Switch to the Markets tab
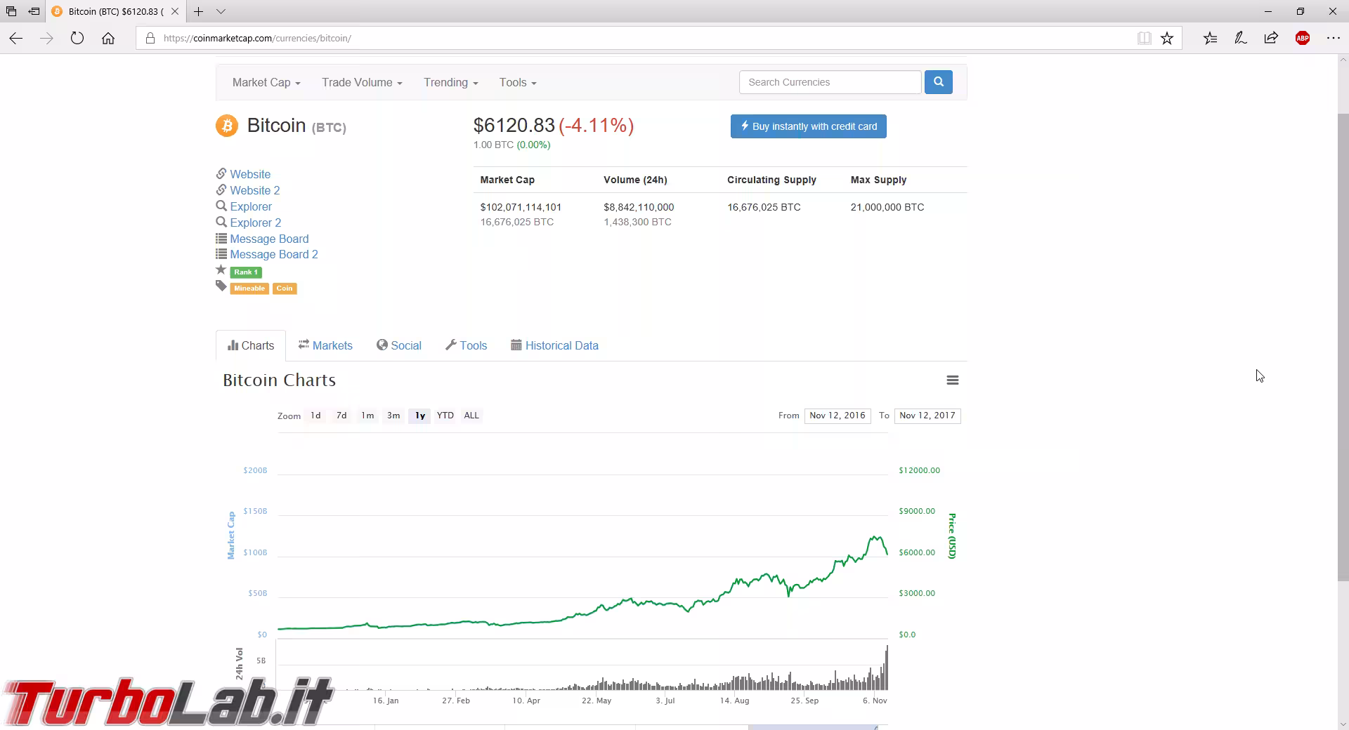1349x730 pixels. (x=325, y=345)
